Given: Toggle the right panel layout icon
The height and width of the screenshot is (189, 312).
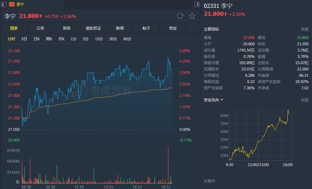Looking at the screenshot, I should [x=197, y=4].
